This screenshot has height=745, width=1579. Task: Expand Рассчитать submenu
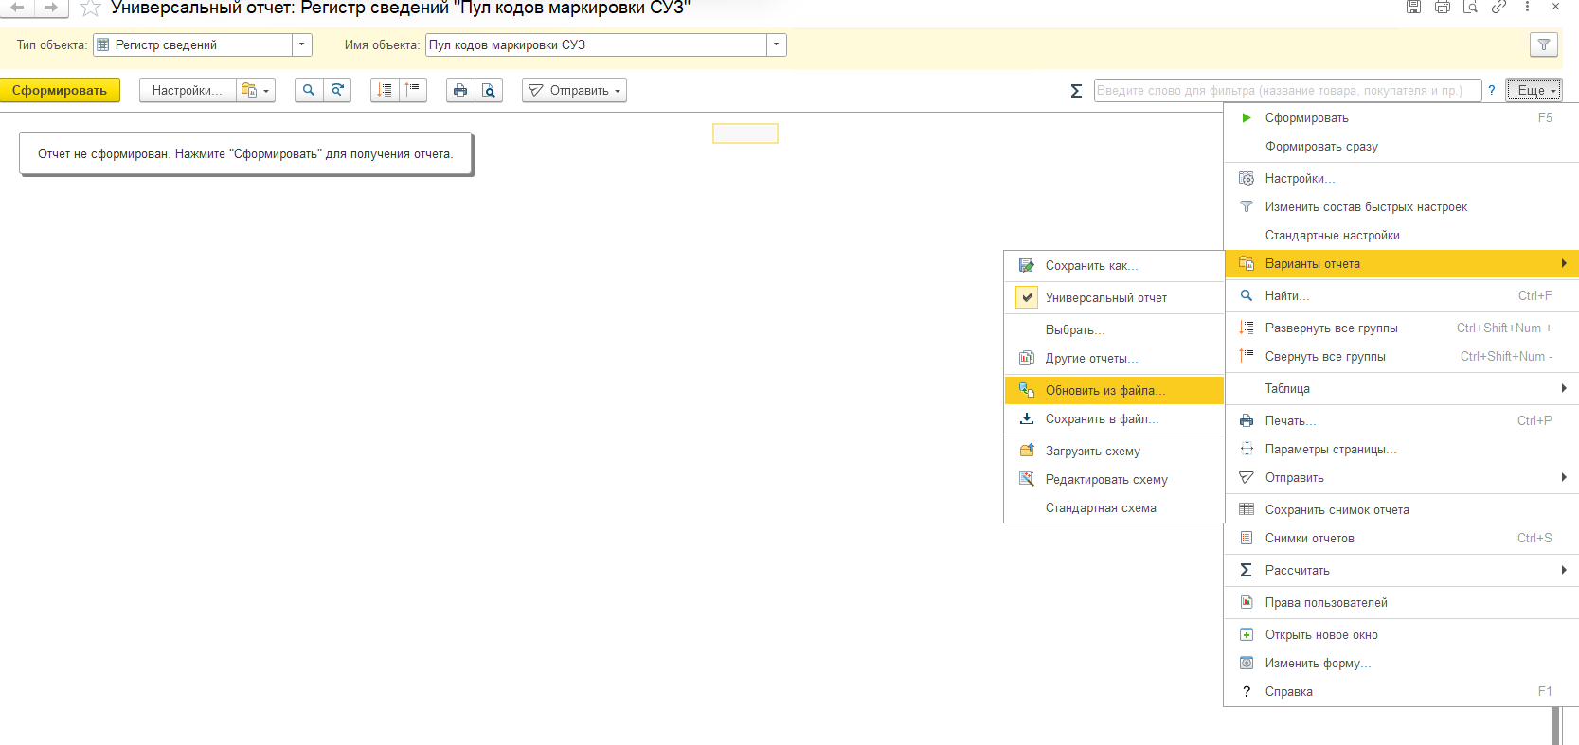pyautogui.click(x=1402, y=570)
